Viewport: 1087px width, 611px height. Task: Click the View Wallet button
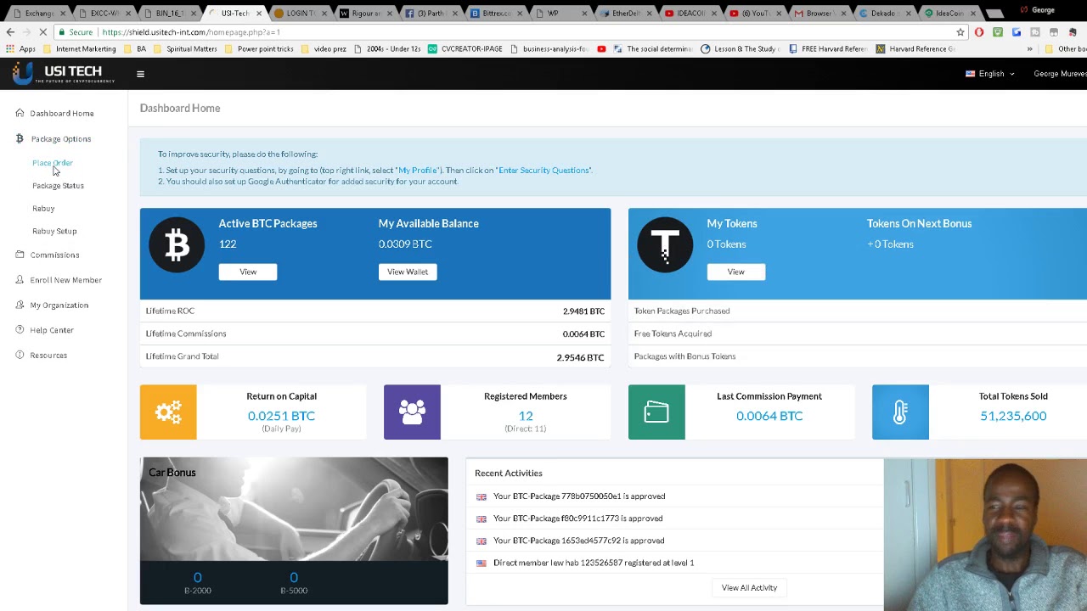[408, 272]
